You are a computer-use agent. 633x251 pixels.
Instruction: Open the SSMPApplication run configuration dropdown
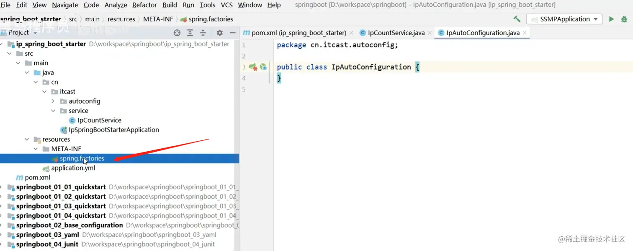pos(564,19)
